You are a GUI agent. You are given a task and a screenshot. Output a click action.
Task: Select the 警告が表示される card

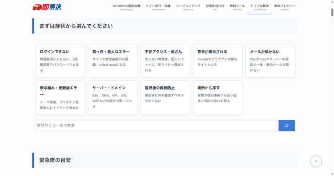click(x=218, y=61)
